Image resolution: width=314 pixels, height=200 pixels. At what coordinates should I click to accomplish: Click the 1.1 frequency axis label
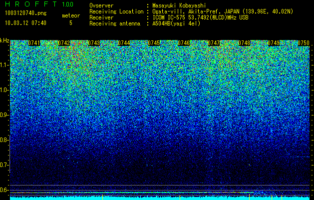click(x=4, y=65)
